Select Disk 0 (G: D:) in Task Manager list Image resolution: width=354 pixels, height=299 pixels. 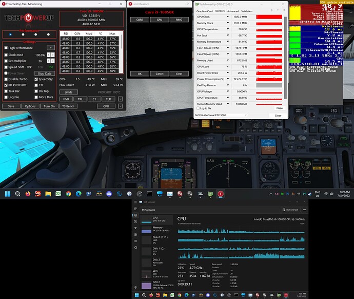pos(156,240)
